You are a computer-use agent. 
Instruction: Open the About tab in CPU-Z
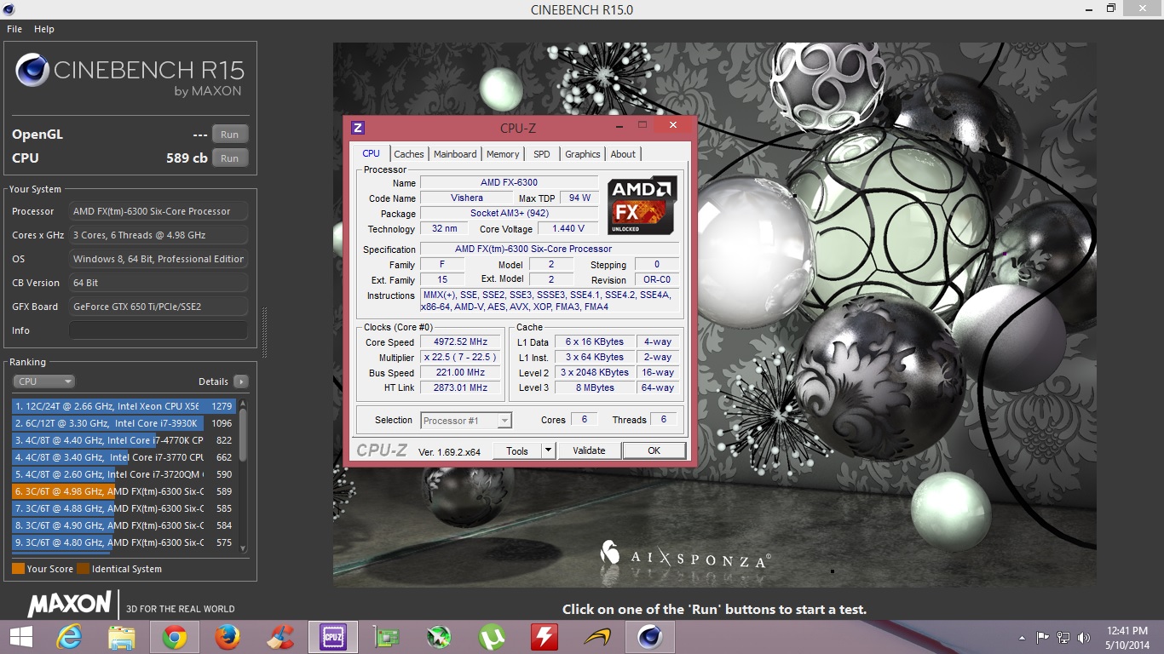pos(623,154)
